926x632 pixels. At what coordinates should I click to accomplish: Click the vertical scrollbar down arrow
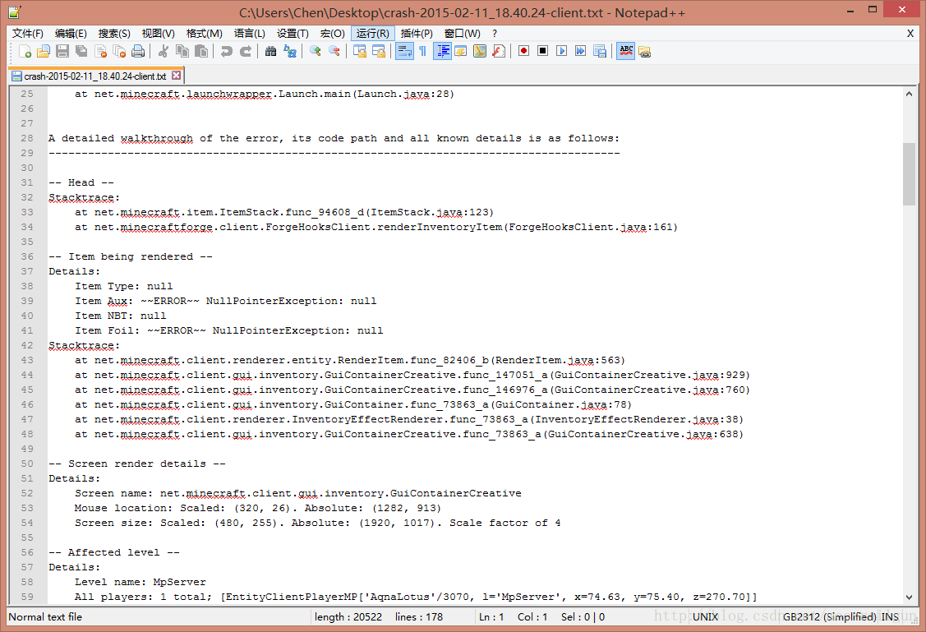pyautogui.click(x=909, y=597)
